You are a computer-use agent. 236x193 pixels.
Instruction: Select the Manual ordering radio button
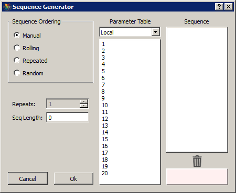pos(17,35)
